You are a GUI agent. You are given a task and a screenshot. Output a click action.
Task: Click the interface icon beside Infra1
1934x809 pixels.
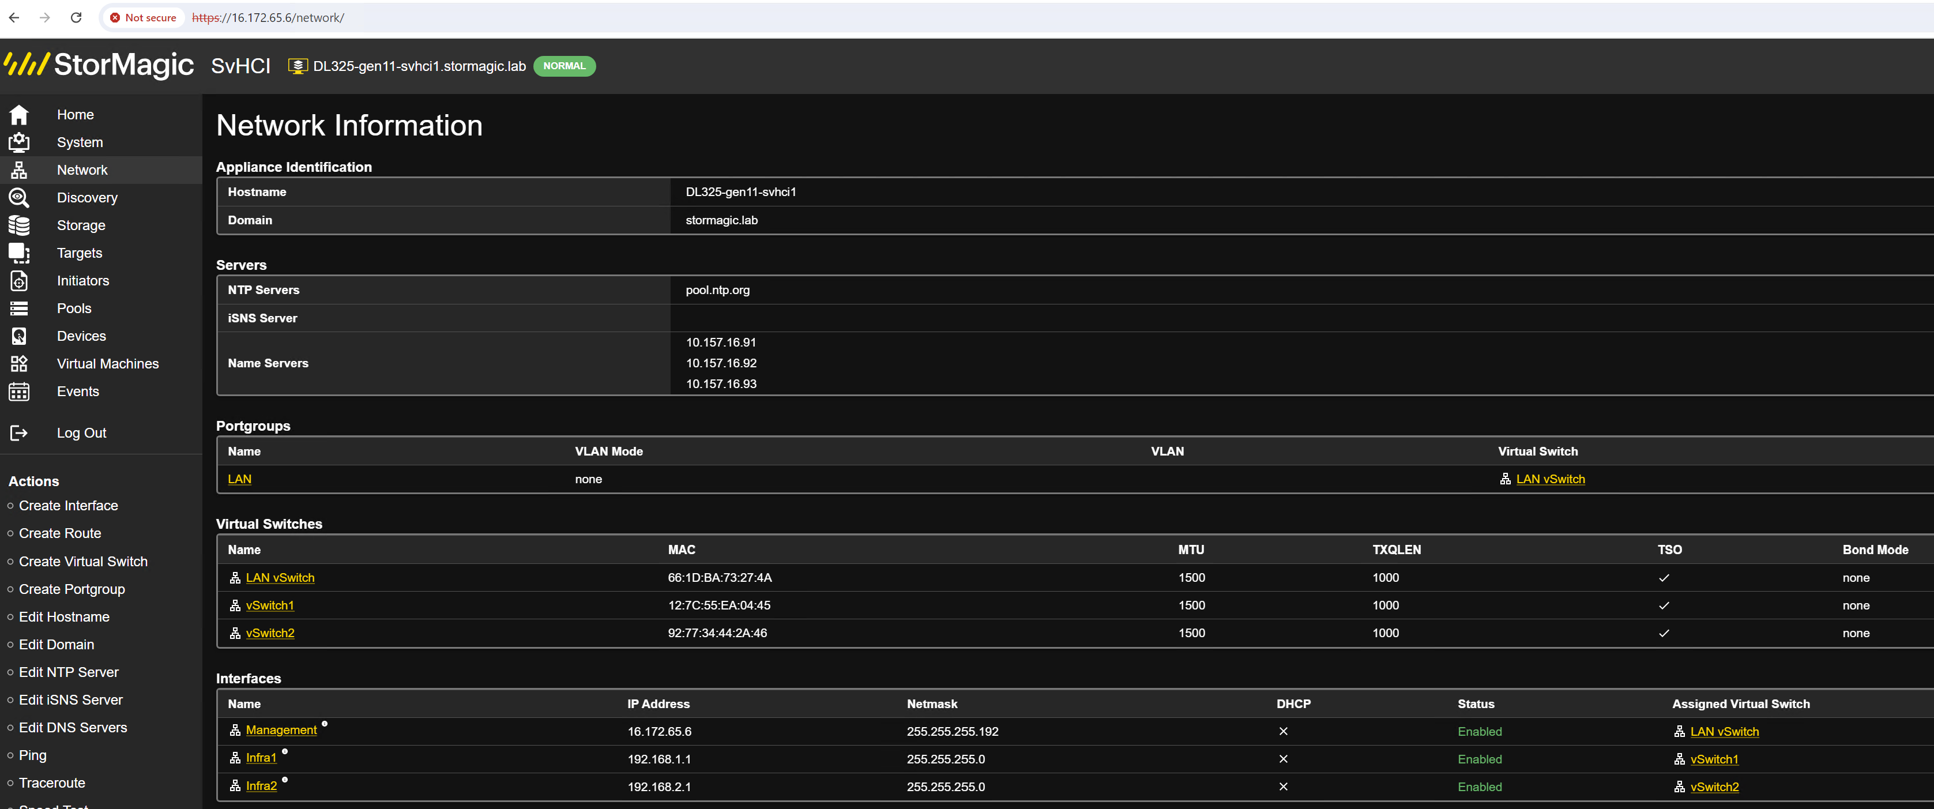[x=235, y=758]
